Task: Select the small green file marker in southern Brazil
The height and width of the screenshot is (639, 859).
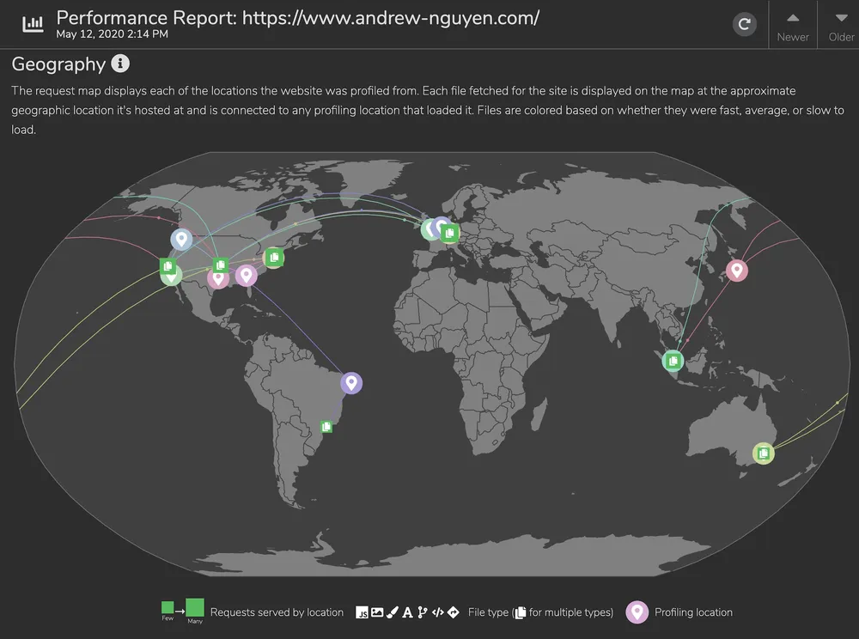Action: [326, 427]
